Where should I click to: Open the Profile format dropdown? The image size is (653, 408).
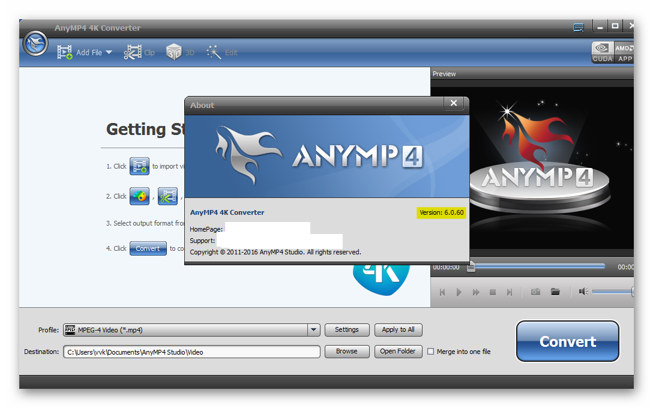pos(191,330)
